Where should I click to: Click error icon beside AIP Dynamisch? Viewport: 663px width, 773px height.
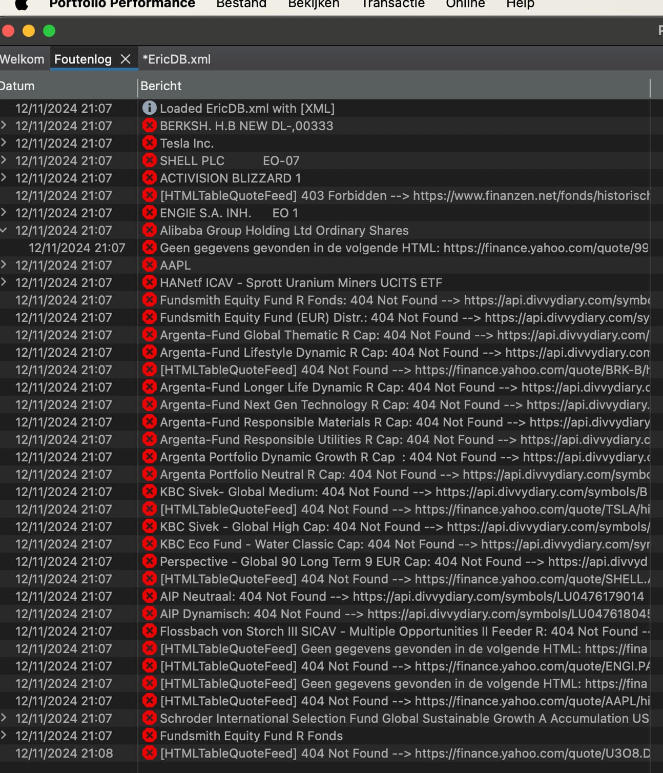pyautogui.click(x=149, y=613)
